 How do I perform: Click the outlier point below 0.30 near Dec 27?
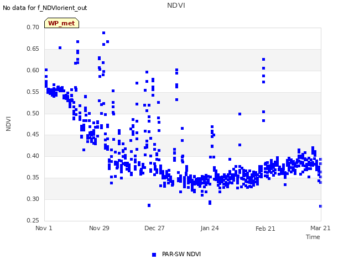(x=149, y=205)
